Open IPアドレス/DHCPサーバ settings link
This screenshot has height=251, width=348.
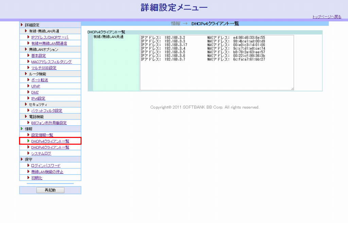(x=50, y=37)
